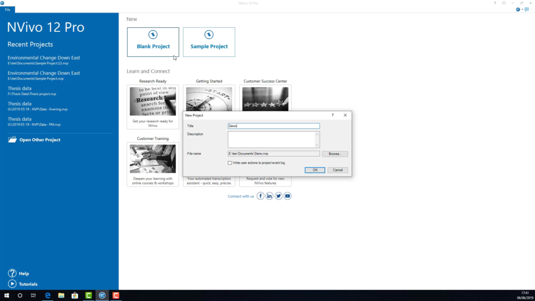Launch Microsoft Edge from taskbar
This screenshot has height=301, width=535.
pyautogui.click(x=48, y=296)
